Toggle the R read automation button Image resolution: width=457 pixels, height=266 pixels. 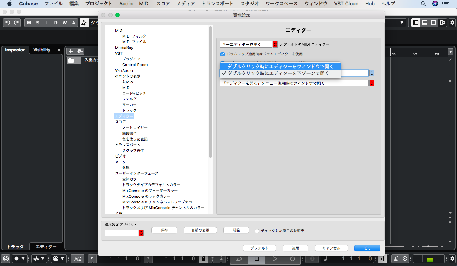tap(56, 23)
